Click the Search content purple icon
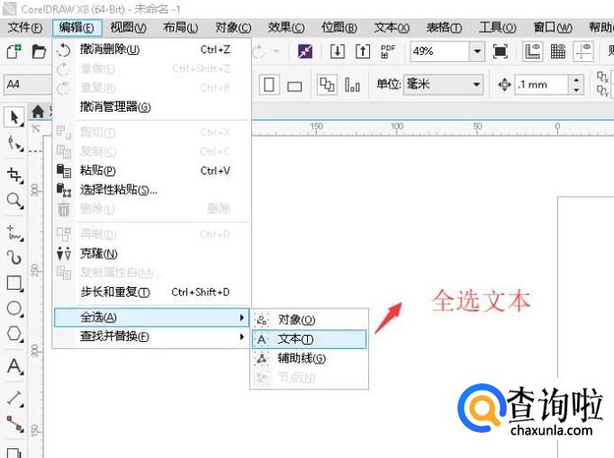614x458 pixels. pos(305,51)
